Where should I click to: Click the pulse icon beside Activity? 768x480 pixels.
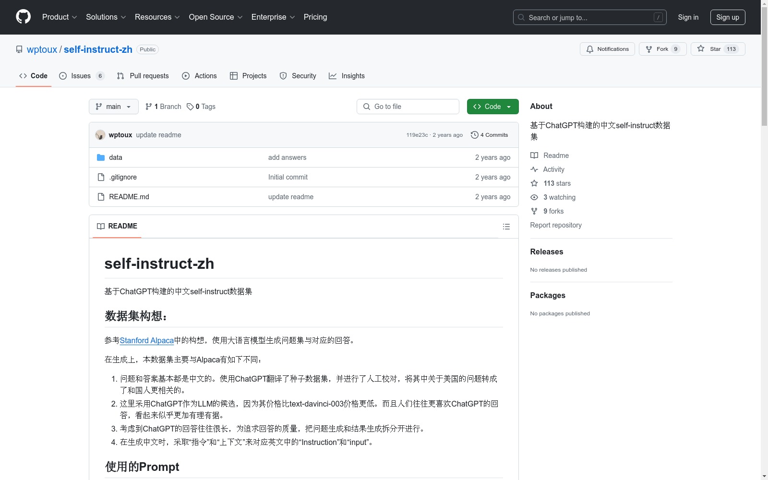[534, 169]
